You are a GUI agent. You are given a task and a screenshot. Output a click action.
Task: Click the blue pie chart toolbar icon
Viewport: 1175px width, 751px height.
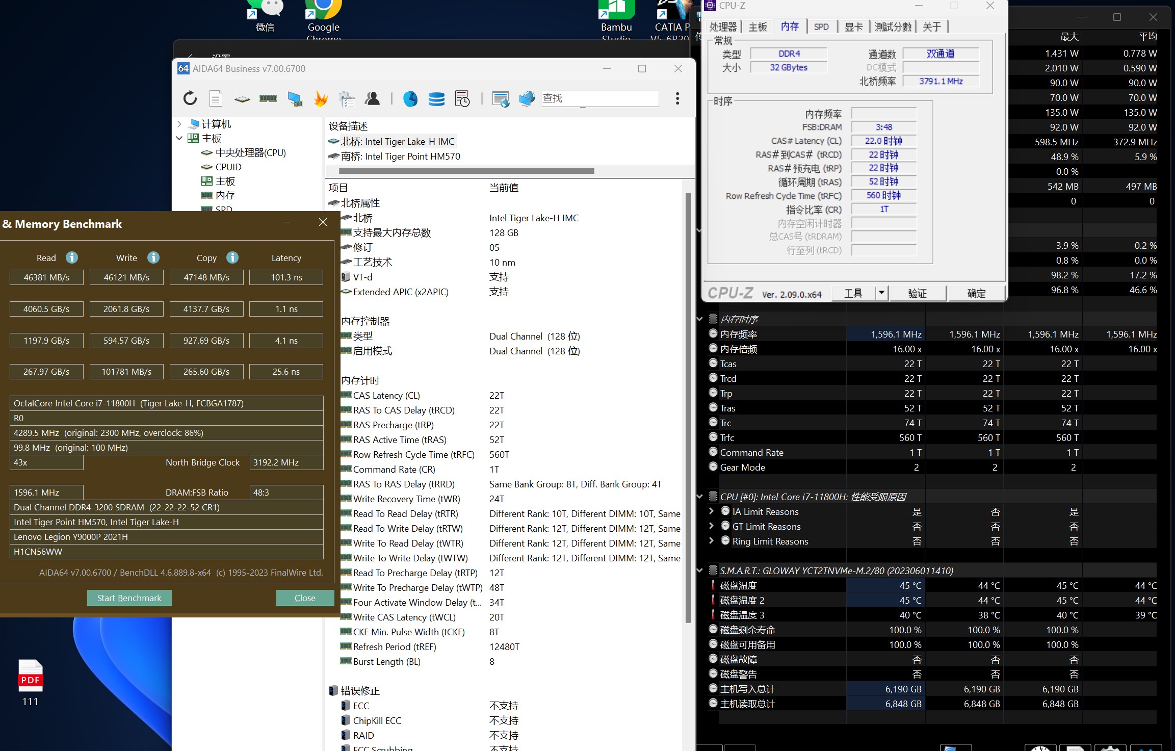(x=410, y=98)
